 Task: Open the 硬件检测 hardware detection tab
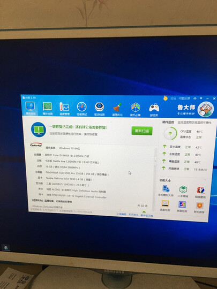[48, 109]
